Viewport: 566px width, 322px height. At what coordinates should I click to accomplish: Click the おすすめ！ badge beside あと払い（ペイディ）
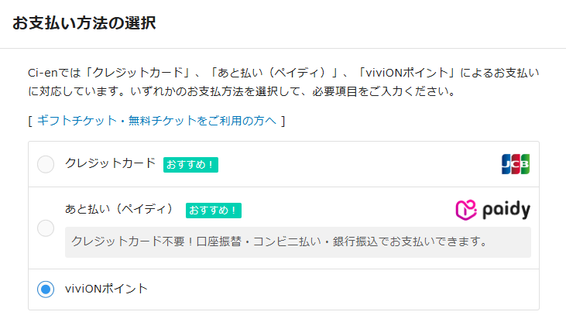pos(213,210)
